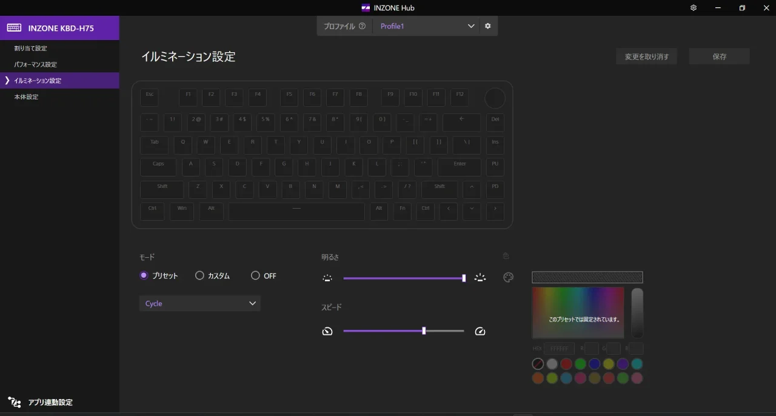The width and height of the screenshot is (776, 416).
Task: Select イルミネーション設定 in the sidebar
Action: (59, 81)
